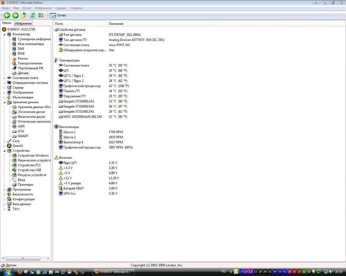This screenshot has height=276, width=346.
Task: Click EVEREST Ultimate Edition taskbar button
Action: [x=114, y=272]
